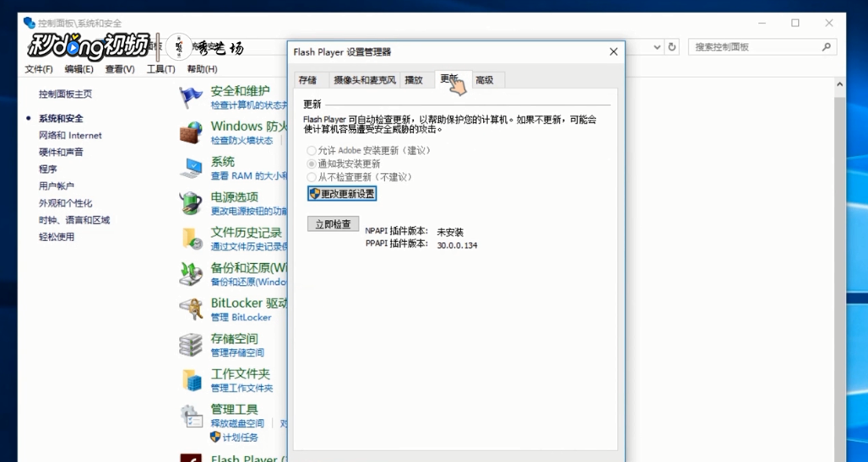Open 控制面板主页 link
Viewport: 868px width, 462px height.
click(65, 94)
